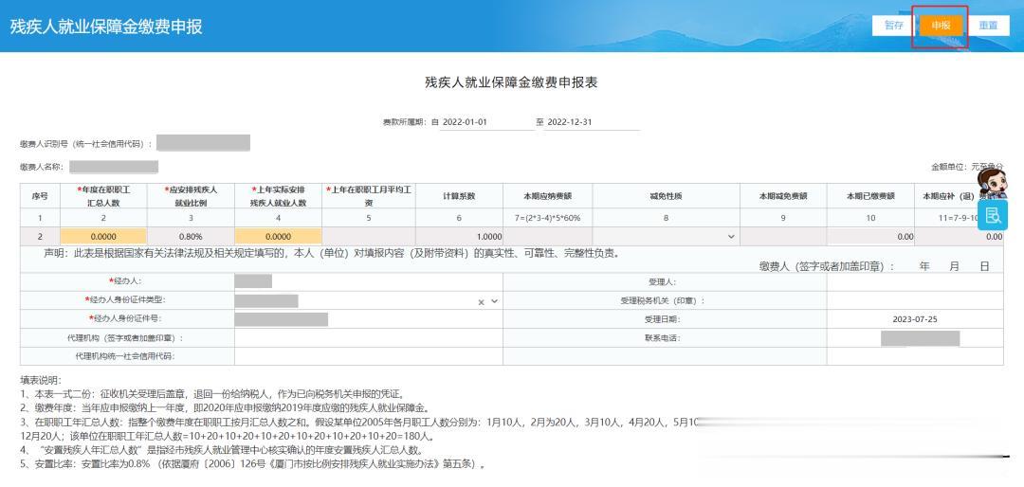Click the 受理税务机关（印章） field
The image size is (1024, 487).
point(915,301)
